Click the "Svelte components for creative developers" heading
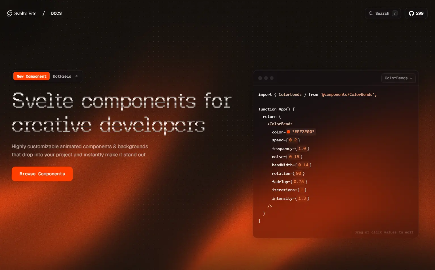Screen dimensions: 435x270 [x=122, y=113]
